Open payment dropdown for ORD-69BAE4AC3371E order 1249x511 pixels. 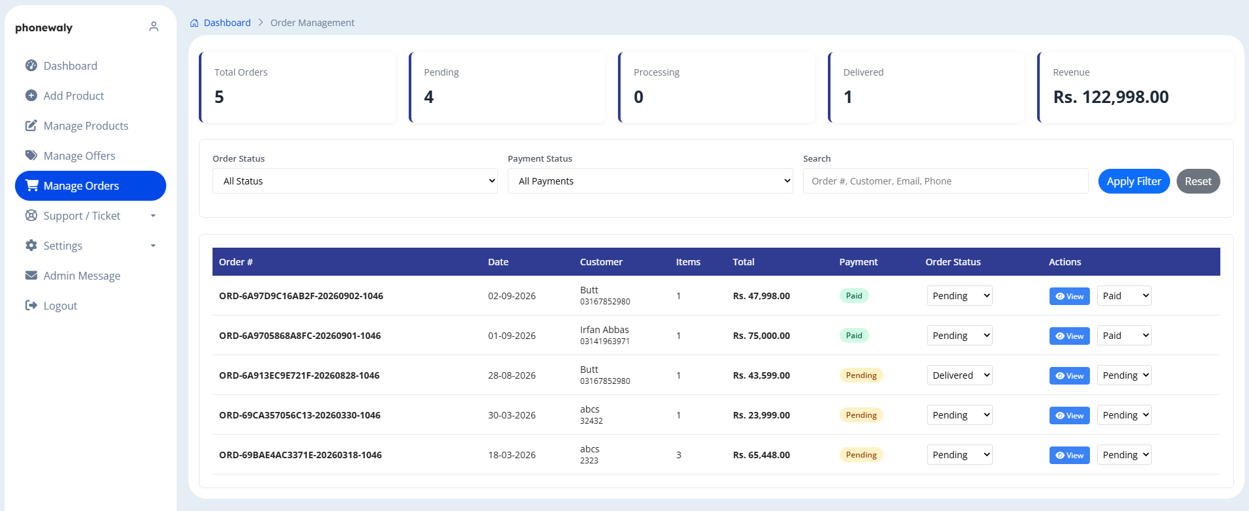[x=1124, y=455]
